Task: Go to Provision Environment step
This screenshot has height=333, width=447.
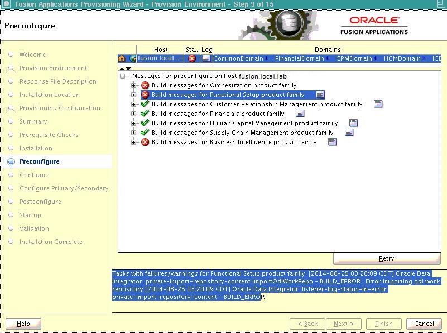Action: (x=53, y=68)
